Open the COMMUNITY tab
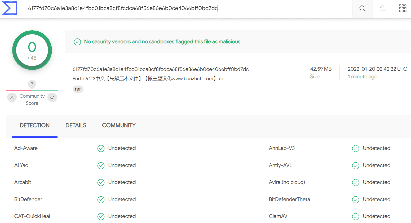The image size is (411, 223). click(119, 125)
